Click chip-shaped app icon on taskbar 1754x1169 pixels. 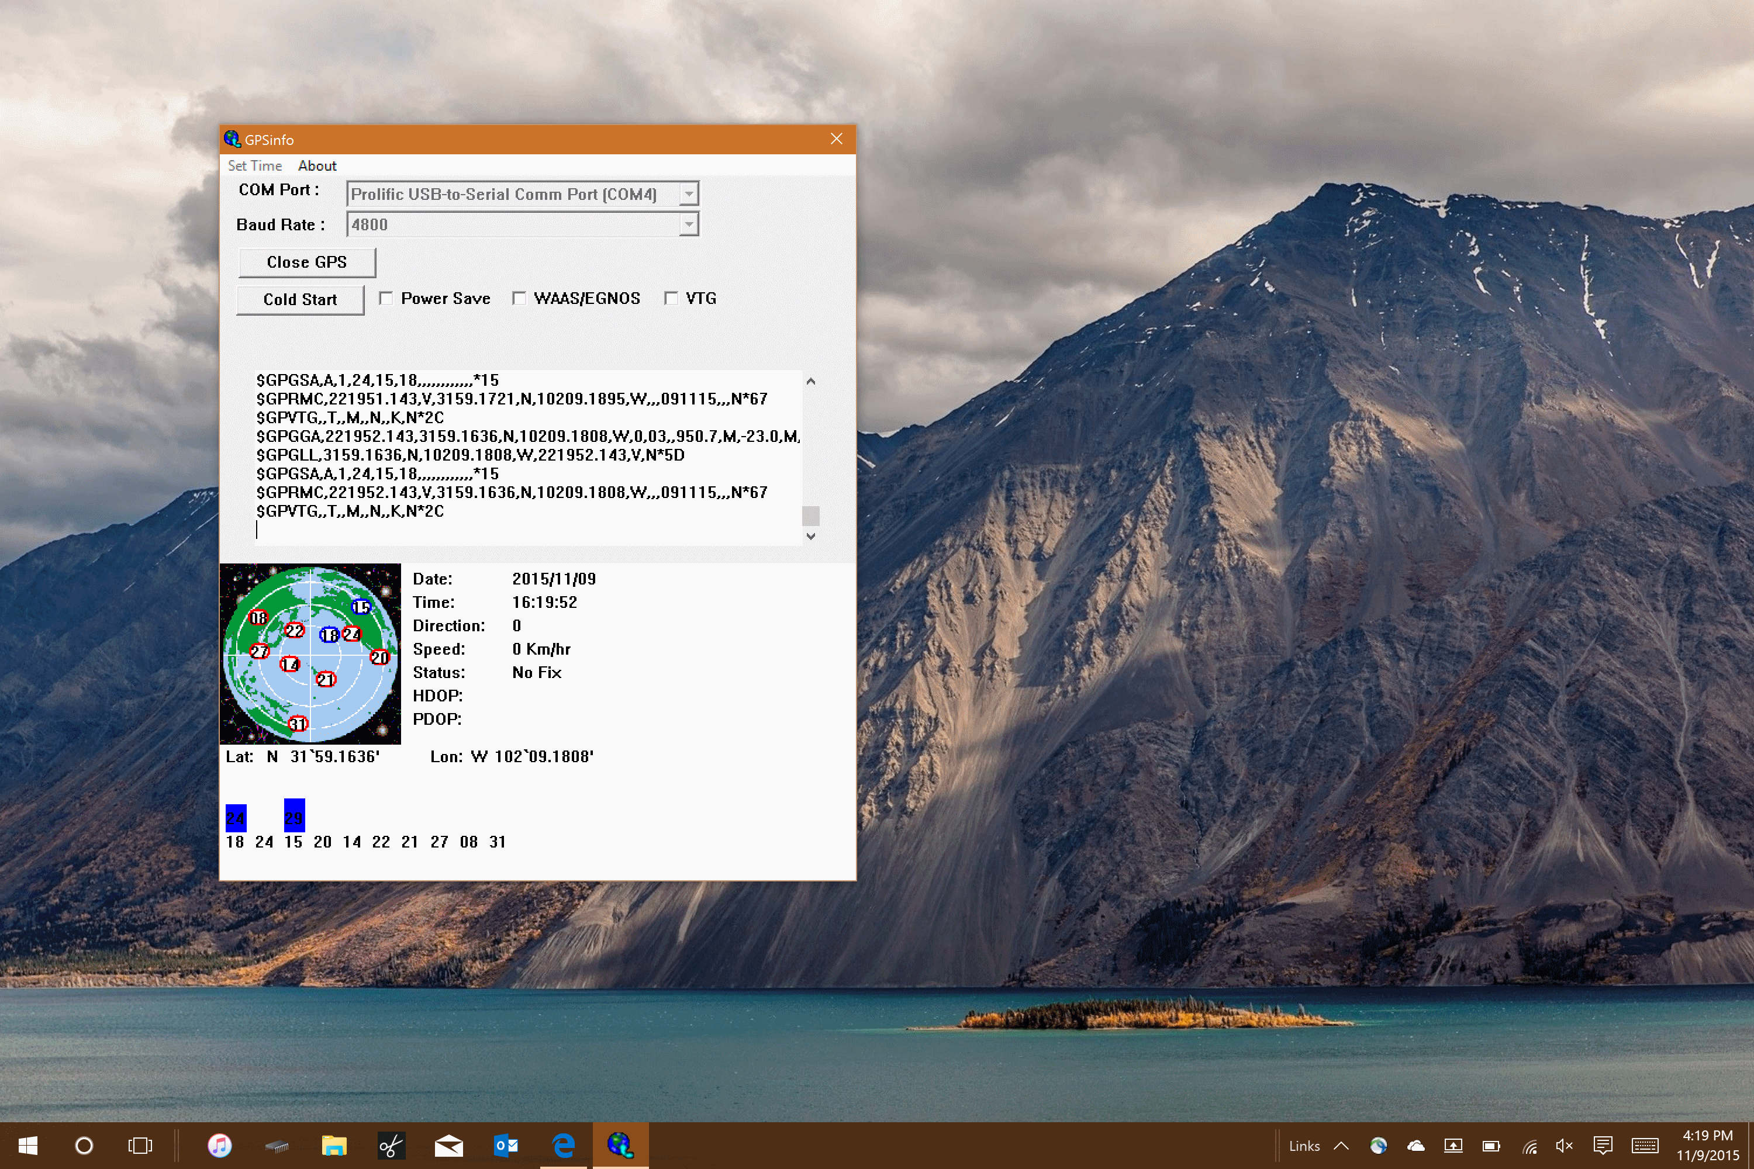coord(277,1146)
